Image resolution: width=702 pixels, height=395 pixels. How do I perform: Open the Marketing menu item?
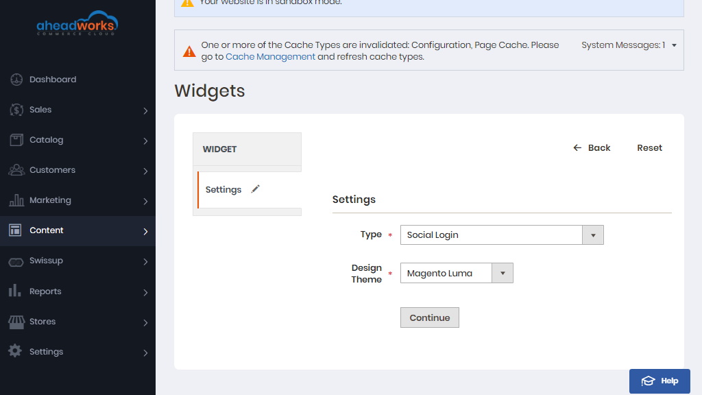pyautogui.click(x=77, y=200)
